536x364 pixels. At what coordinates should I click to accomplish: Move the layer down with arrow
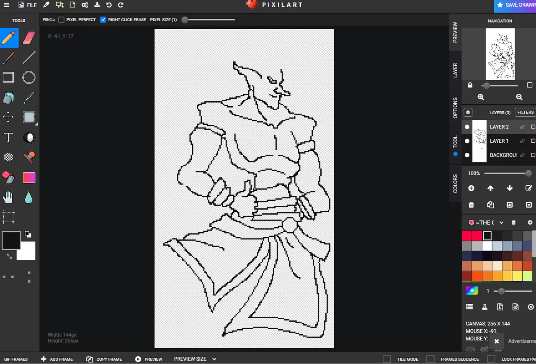(x=510, y=188)
